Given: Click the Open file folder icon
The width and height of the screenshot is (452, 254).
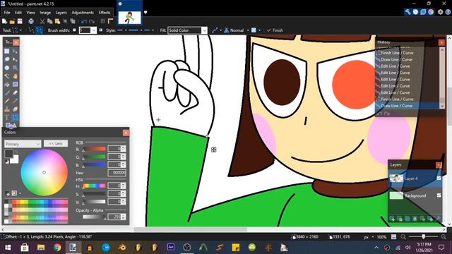Looking at the screenshot, I should (x=12, y=21).
